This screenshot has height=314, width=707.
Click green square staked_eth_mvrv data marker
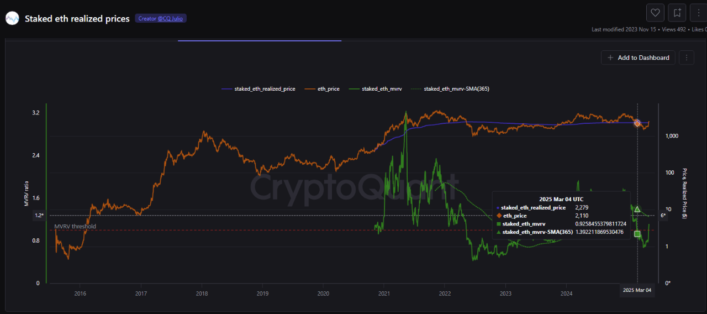pos(637,234)
